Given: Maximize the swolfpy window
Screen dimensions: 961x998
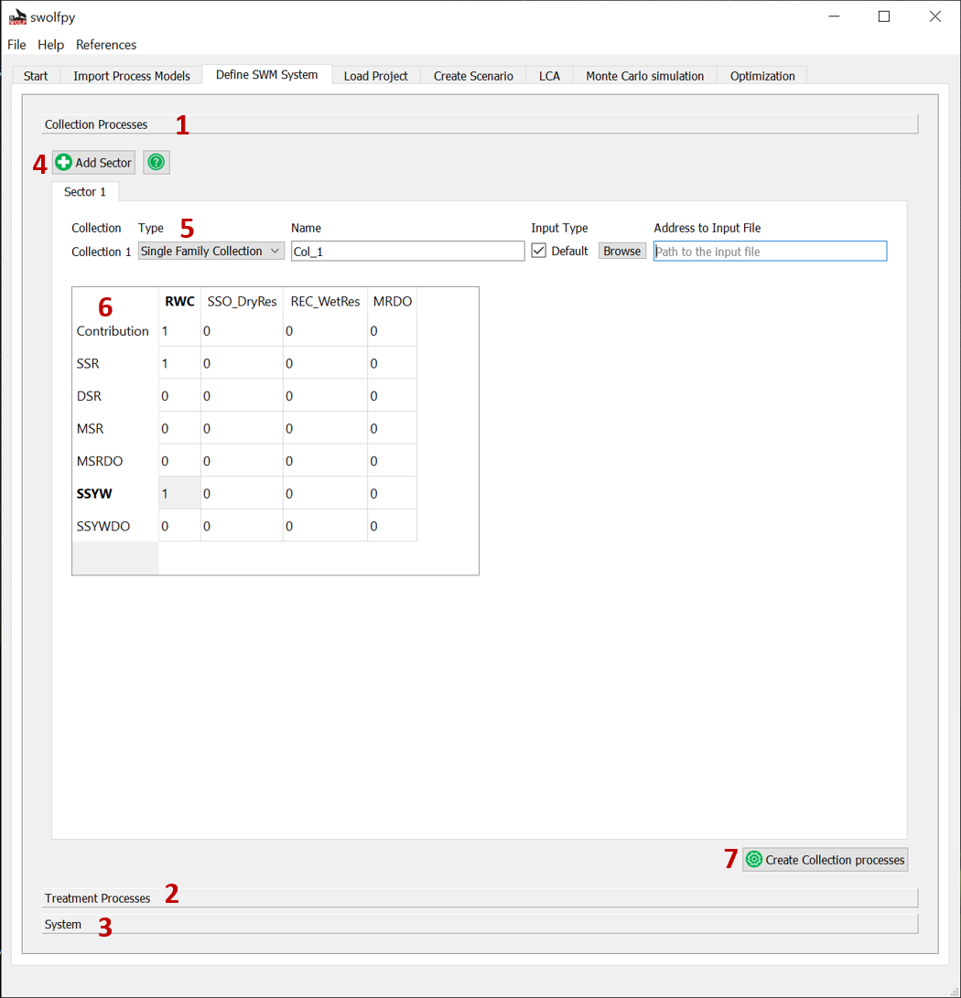Looking at the screenshot, I should pos(884,16).
